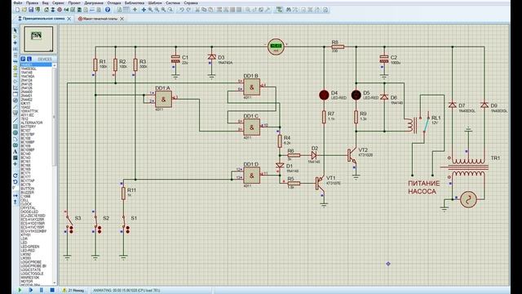
Task: Click the Horizontal Flip arrow icon
Action: tap(15, 196)
